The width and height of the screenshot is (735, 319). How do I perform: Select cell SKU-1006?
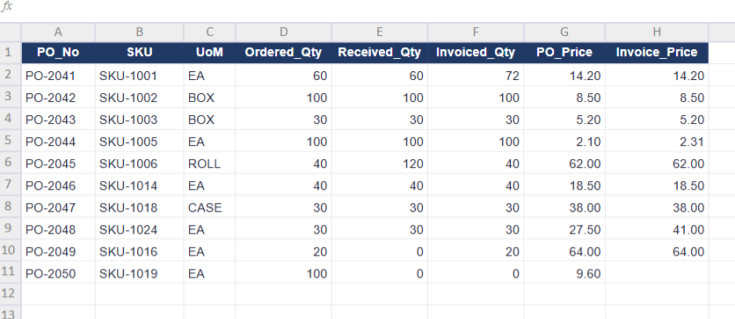(140, 163)
